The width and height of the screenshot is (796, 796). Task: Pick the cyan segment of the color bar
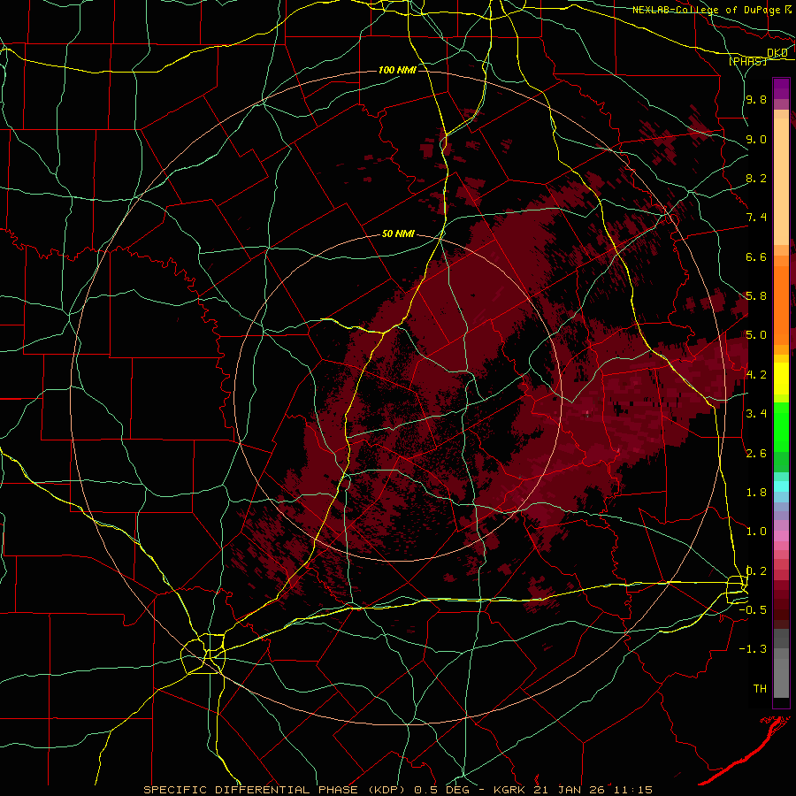pyautogui.click(x=781, y=486)
